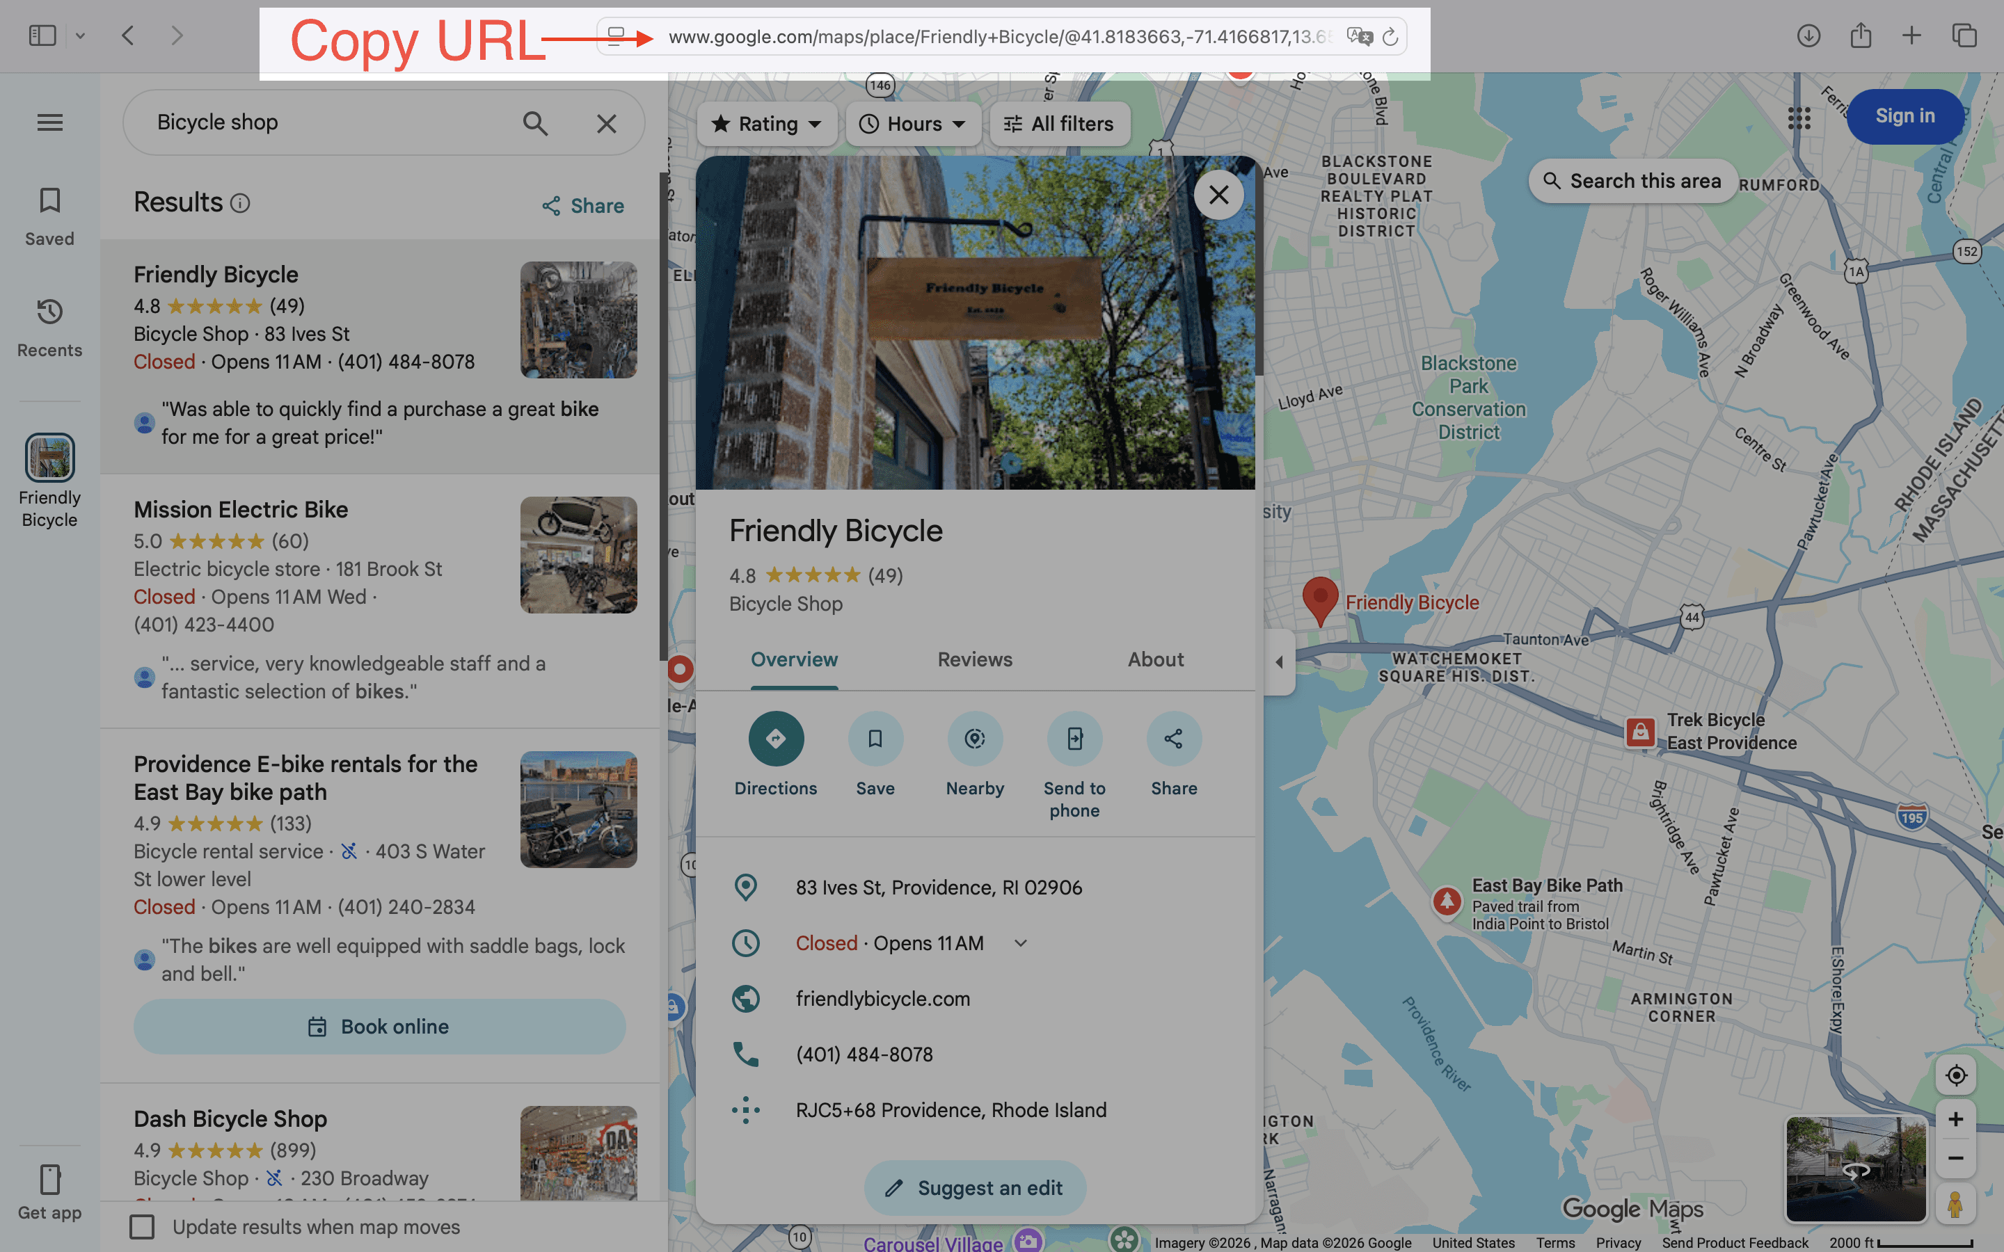Image resolution: width=2004 pixels, height=1252 pixels.
Task: Click the Results info icon
Action: (x=240, y=203)
